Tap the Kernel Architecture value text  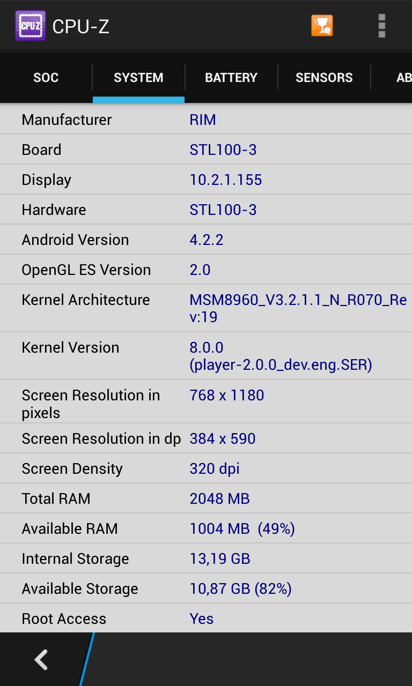[x=298, y=308]
